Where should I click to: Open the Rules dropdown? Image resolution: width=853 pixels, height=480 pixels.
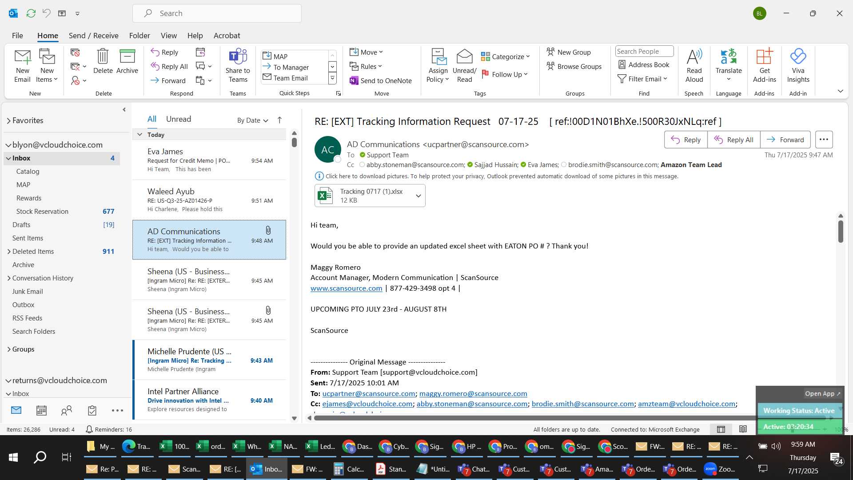(x=366, y=66)
